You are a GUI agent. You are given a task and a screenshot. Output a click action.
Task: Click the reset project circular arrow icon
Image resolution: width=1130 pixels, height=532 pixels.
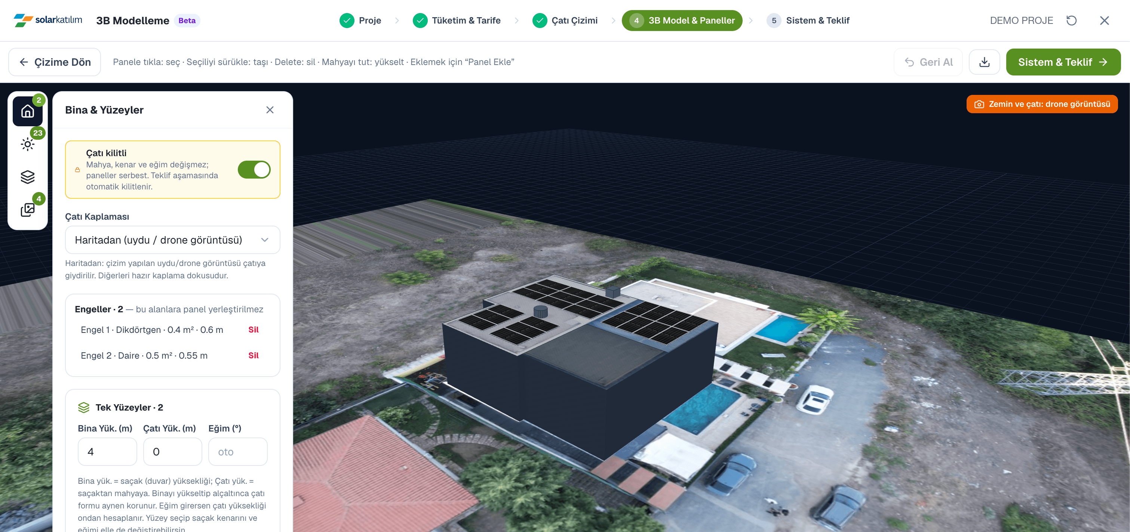(x=1071, y=21)
